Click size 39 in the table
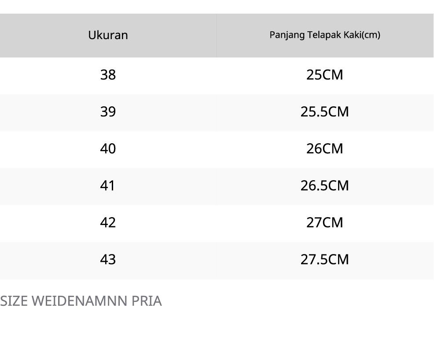Image resolution: width=434 pixels, height=363 pixels. click(108, 112)
